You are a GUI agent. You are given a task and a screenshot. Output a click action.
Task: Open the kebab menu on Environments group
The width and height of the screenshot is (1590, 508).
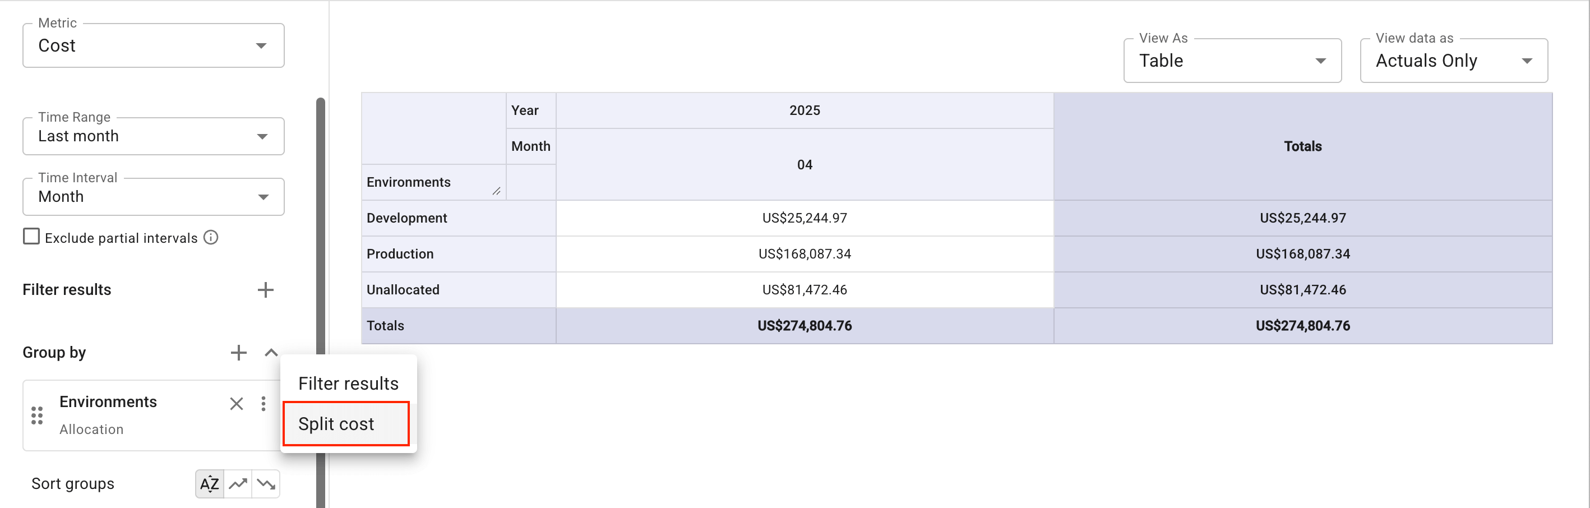[x=264, y=404]
